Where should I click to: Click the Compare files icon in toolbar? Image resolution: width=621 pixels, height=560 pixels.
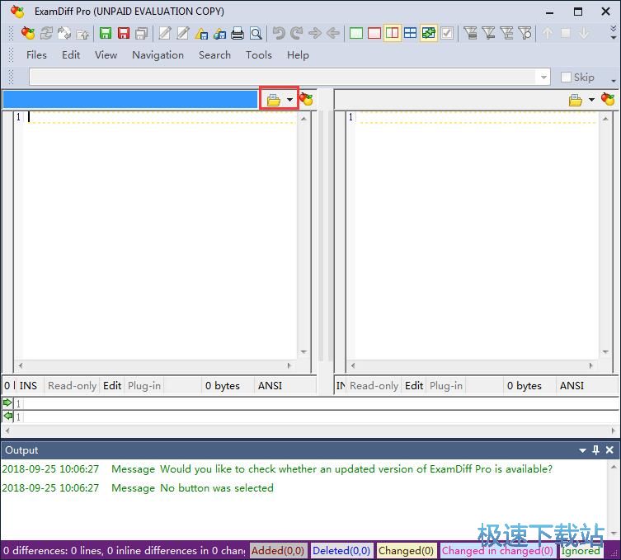[28, 33]
